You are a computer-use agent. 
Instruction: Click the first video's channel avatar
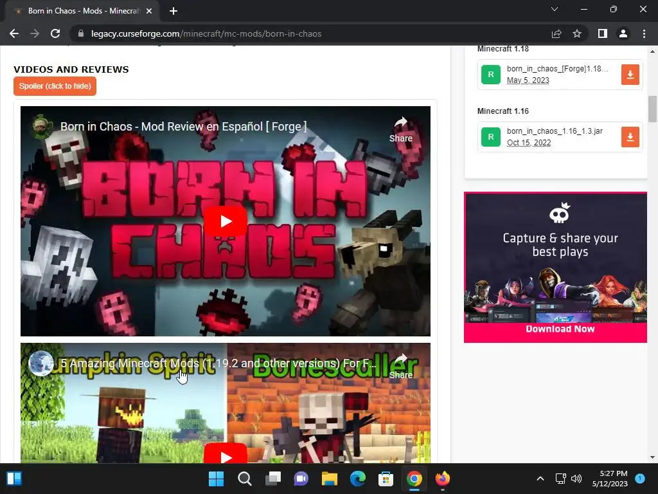pyautogui.click(x=42, y=126)
